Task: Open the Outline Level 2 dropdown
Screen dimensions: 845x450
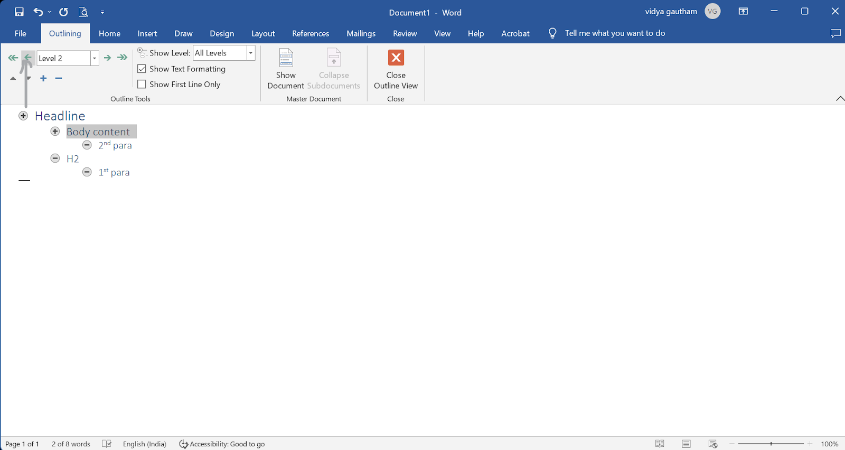Action: pos(95,58)
